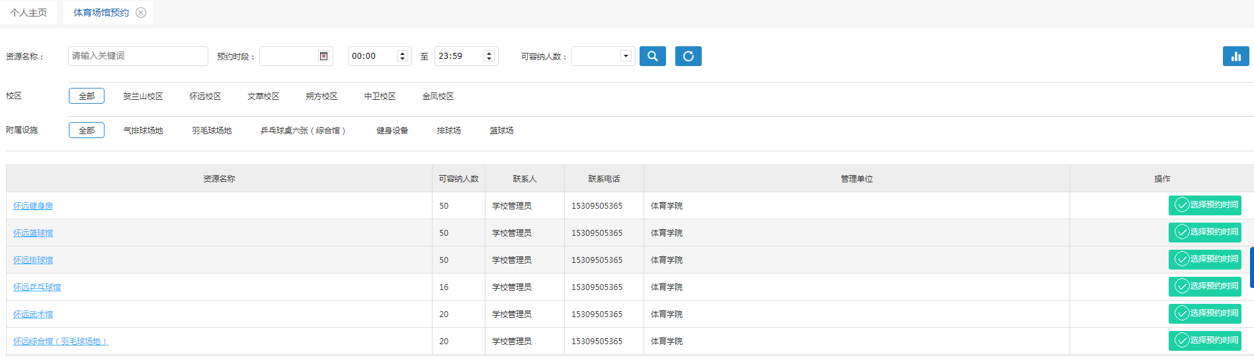Select 全部 in the 校区 filter row
The image size is (1254, 364).
coord(87,96)
